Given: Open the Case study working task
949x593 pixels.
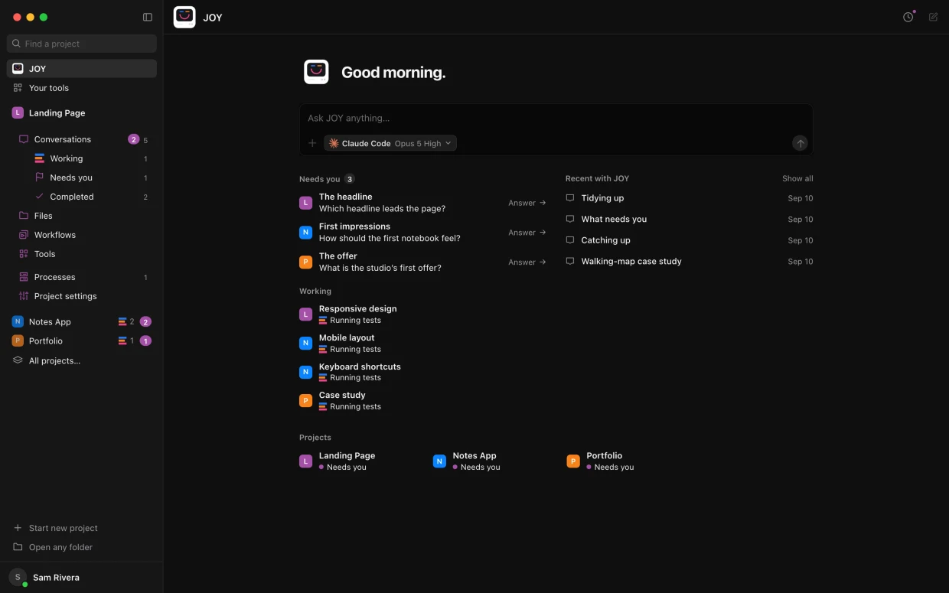Looking at the screenshot, I should point(423,401).
